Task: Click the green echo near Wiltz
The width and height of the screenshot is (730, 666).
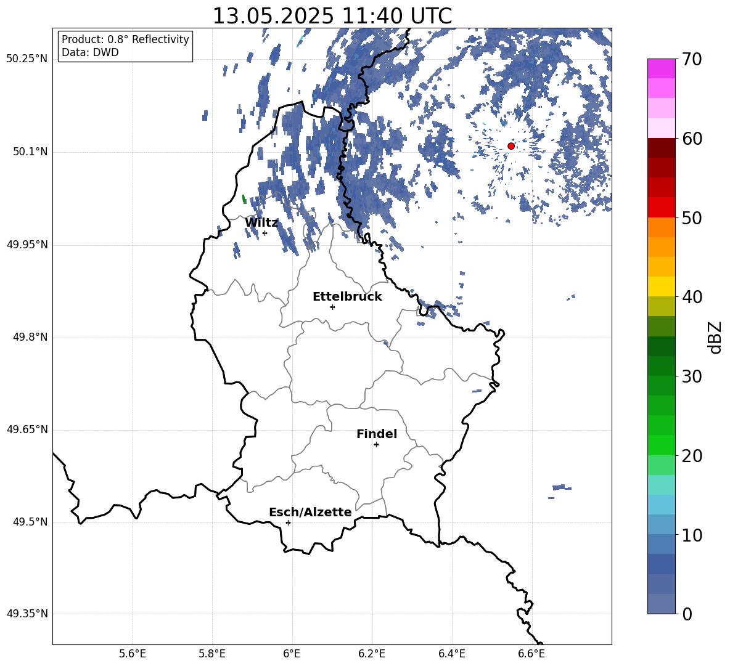Action: click(244, 199)
